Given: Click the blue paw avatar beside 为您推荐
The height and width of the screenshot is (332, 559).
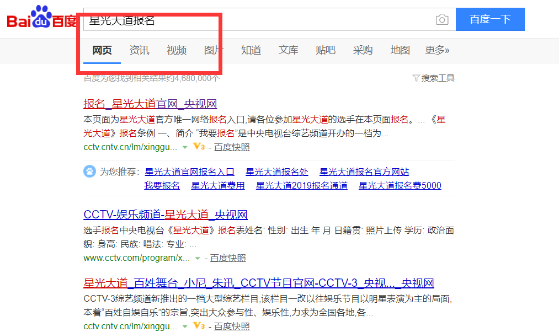Looking at the screenshot, I should point(90,171).
